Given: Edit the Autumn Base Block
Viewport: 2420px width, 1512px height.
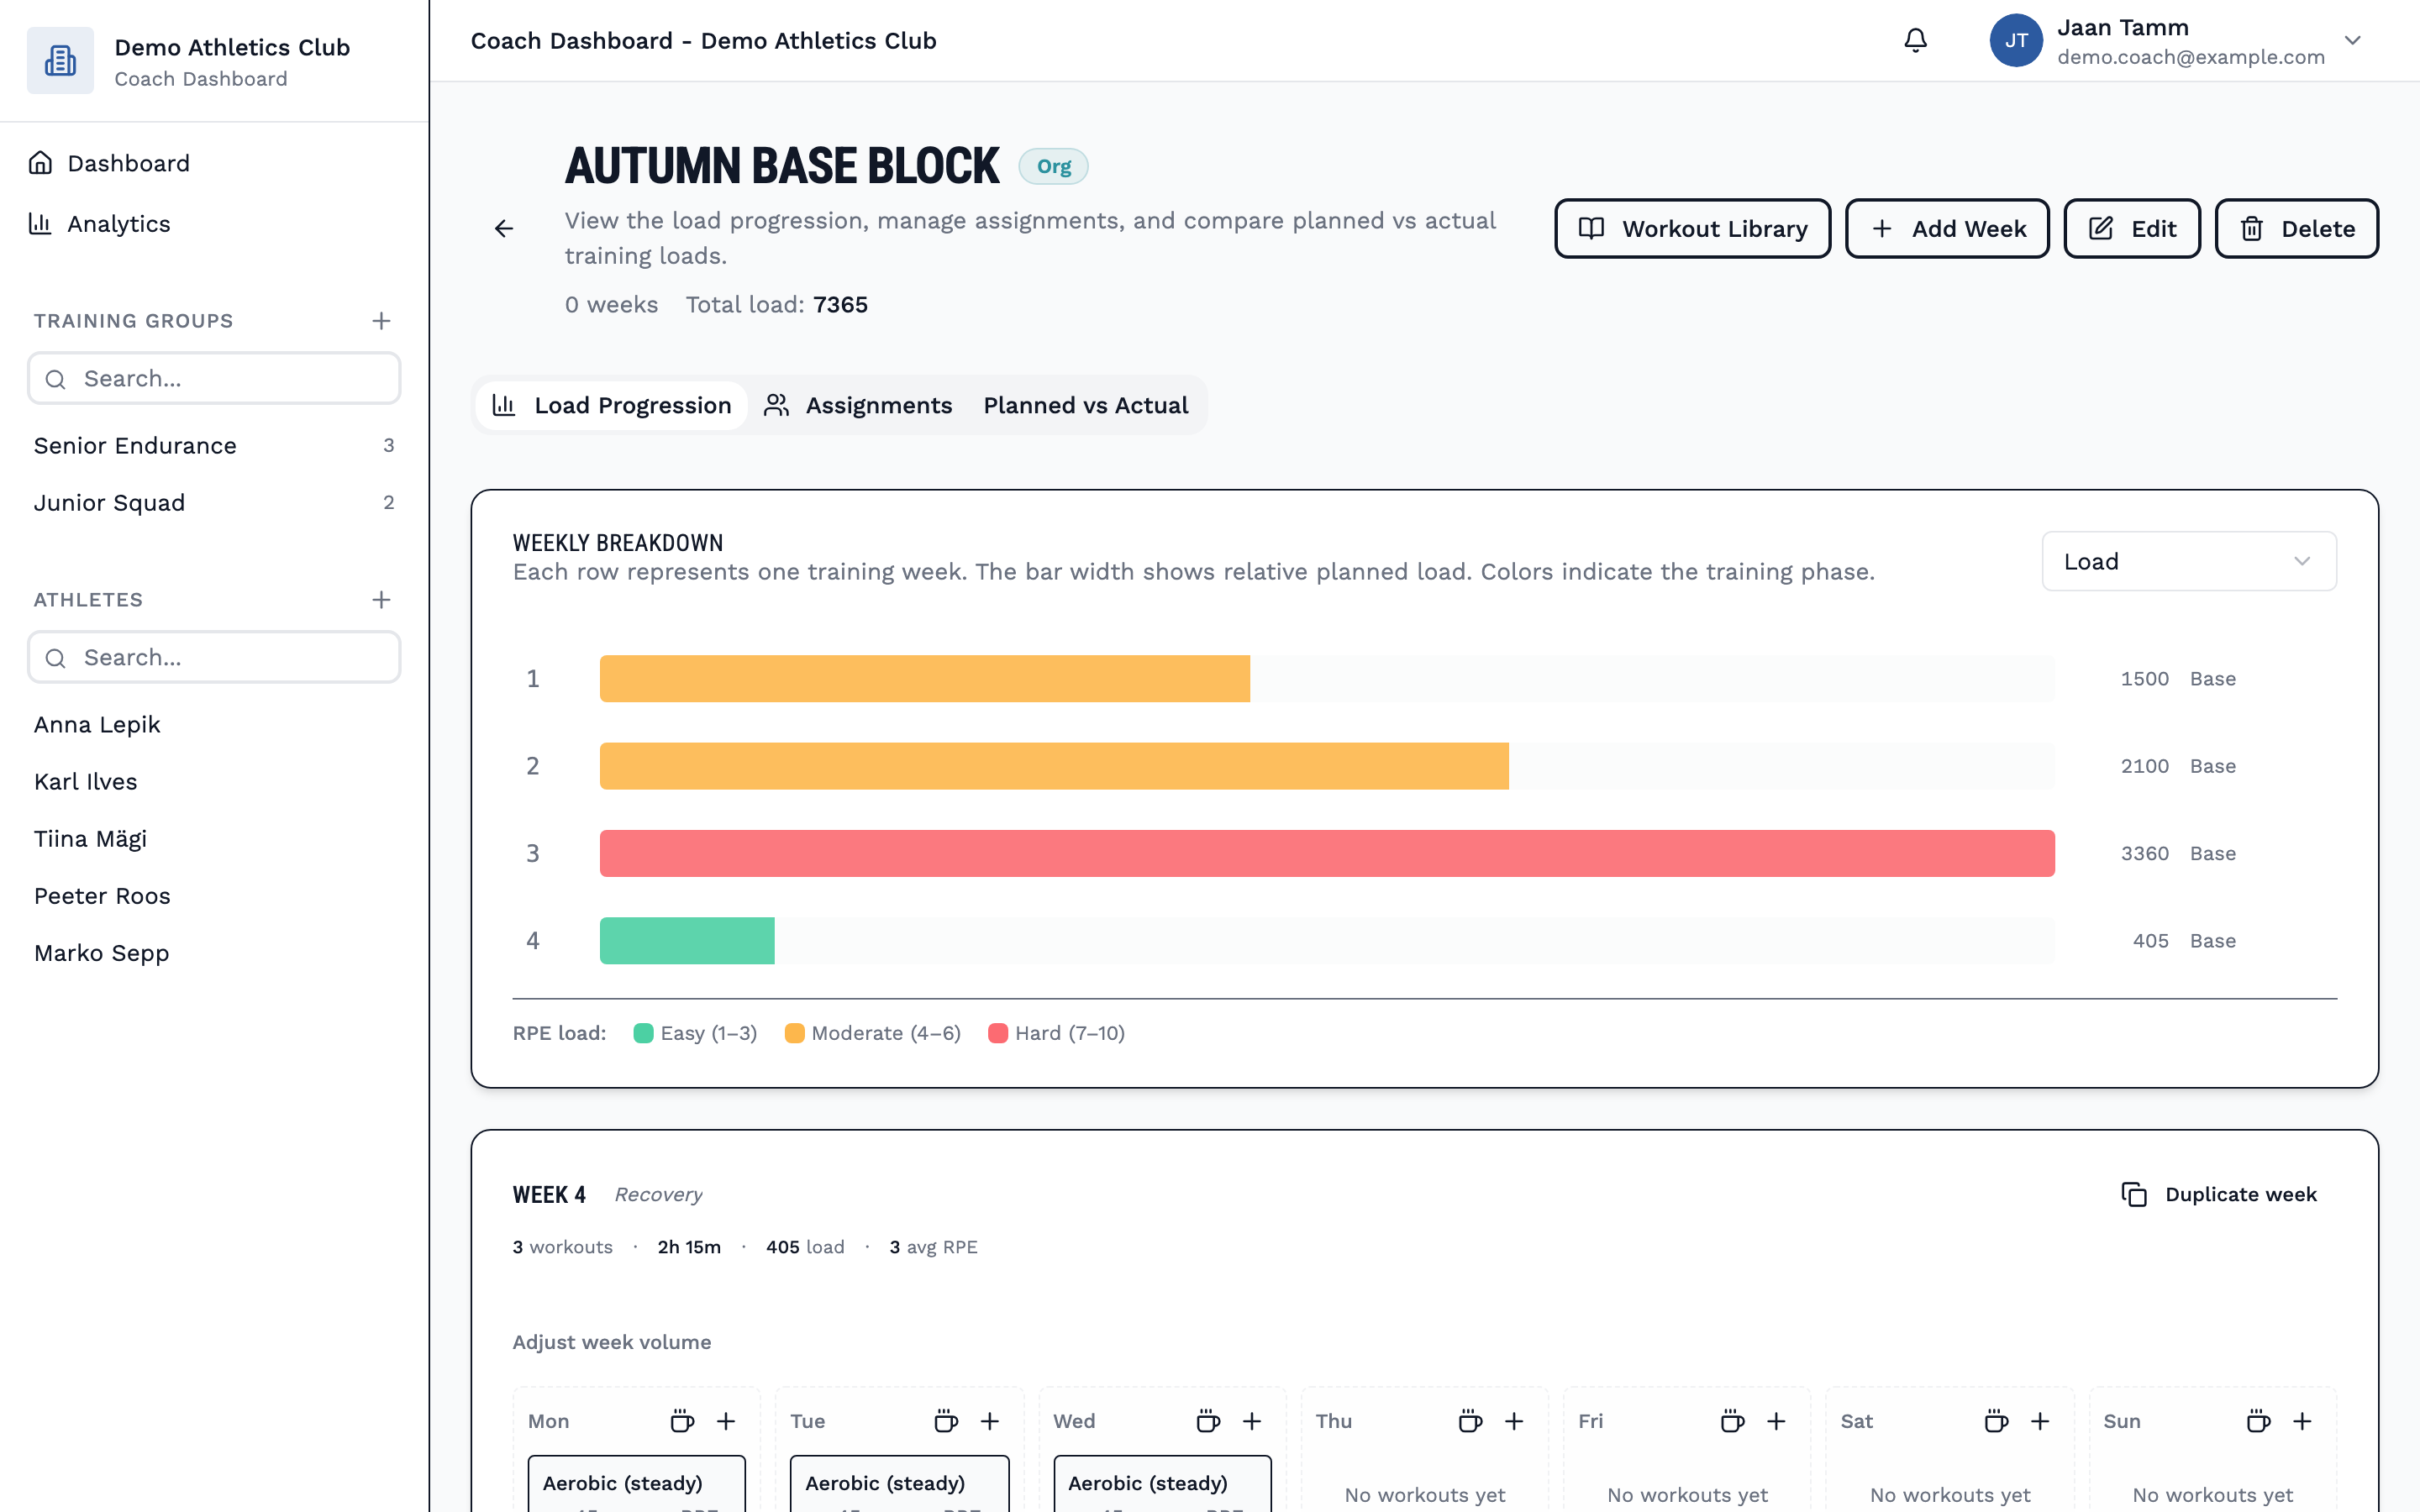Looking at the screenshot, I should click(x=2132, y=229).
